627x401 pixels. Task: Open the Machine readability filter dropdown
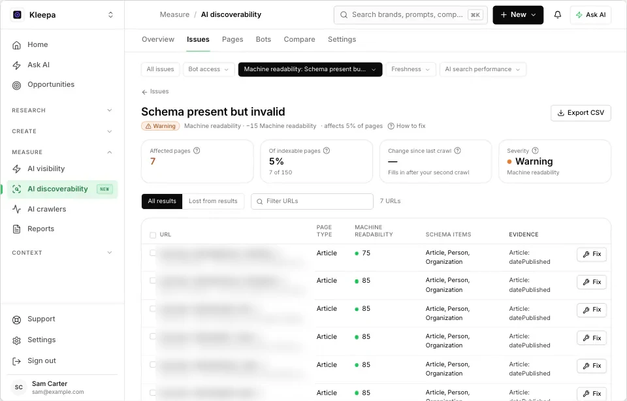click(x=310, y=69)
